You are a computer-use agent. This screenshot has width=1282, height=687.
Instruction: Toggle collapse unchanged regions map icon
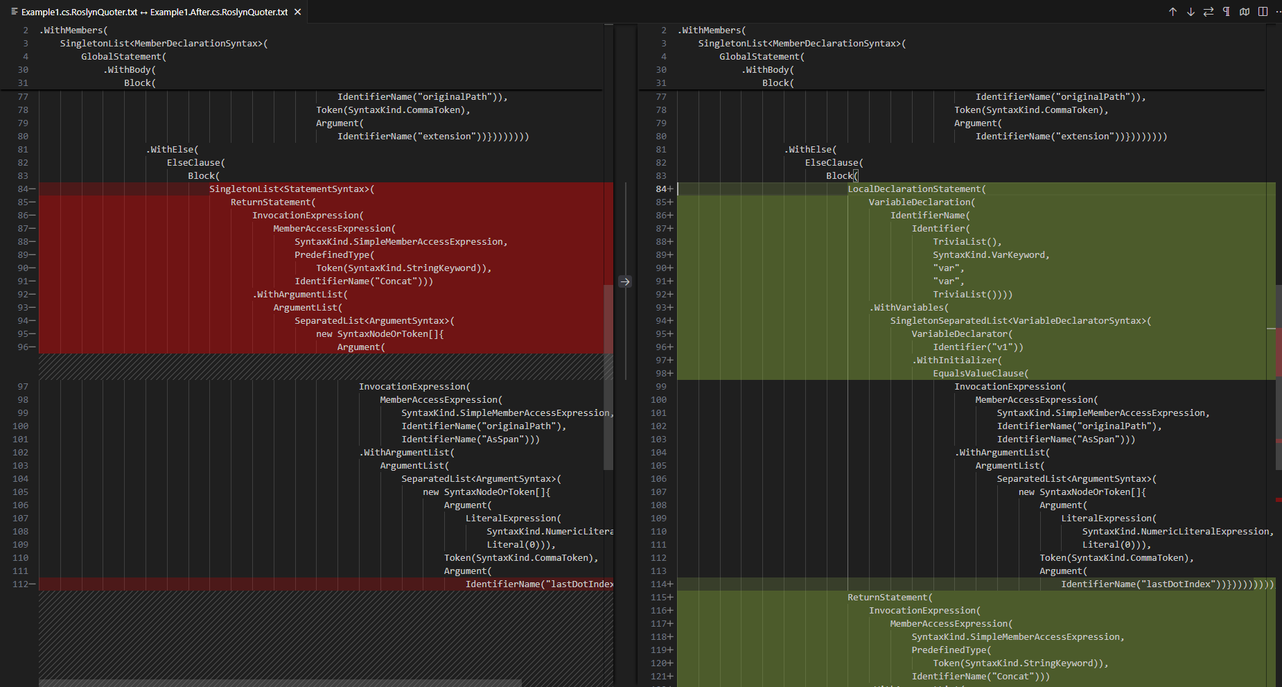tap(1245, 12)
